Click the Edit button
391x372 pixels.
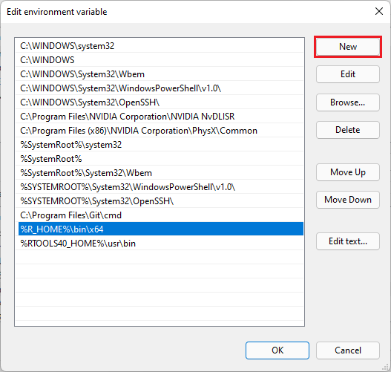(x=348, y=74)
